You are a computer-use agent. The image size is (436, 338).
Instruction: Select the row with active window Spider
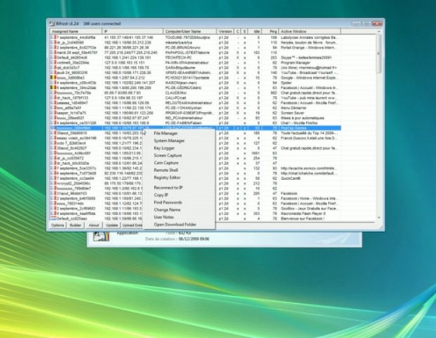coord(195,83)
